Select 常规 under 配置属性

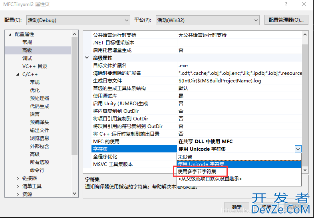27,42
